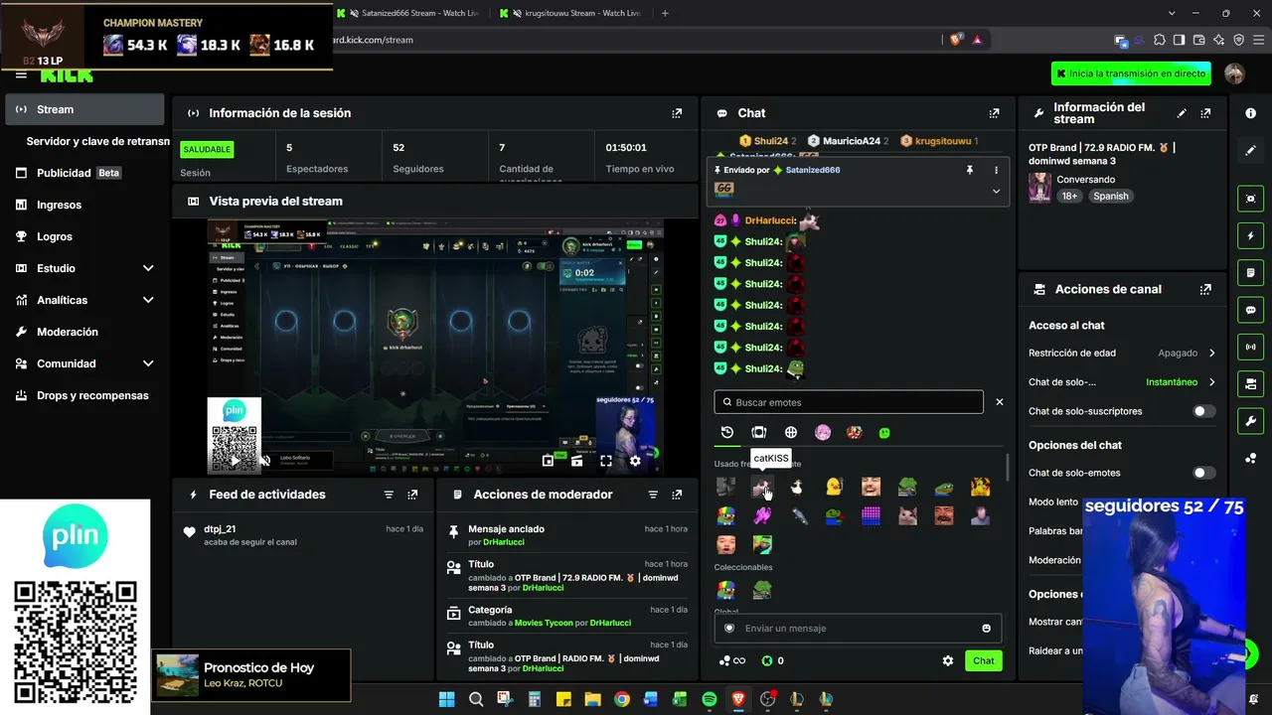Viewport: 1272px width, 715px height.
Task: Click the emote panel scrollbar
Action: (x=1009, y=467)
